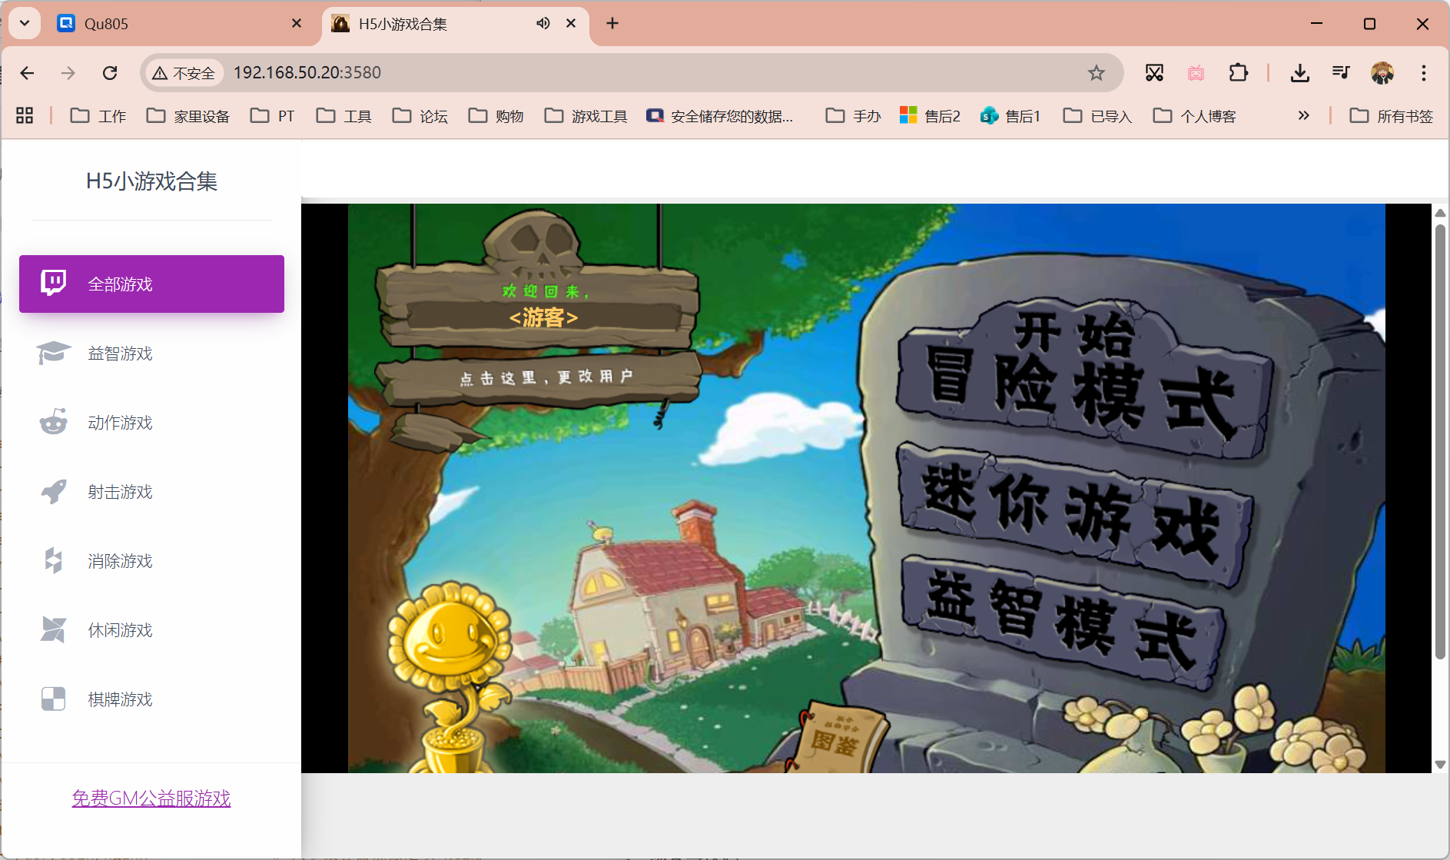
Task: Open the 免费GM公益服游戏 link
Action: coord(151,799)
